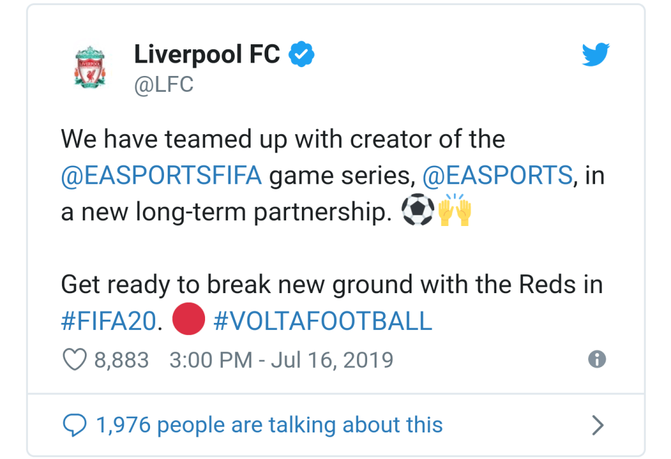The image size is (671, 459).
Task: Click the Liverpool FC crest avatar
Action: click(90, 67)
